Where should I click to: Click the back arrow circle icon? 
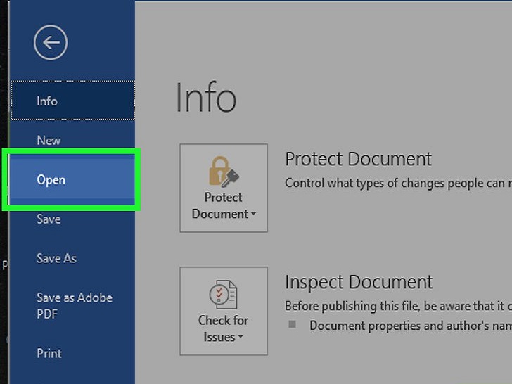(x=51, y=42)
